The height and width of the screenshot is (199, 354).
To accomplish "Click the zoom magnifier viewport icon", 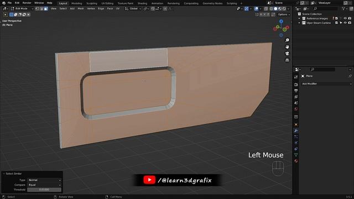I will click(x=287, y=40).
